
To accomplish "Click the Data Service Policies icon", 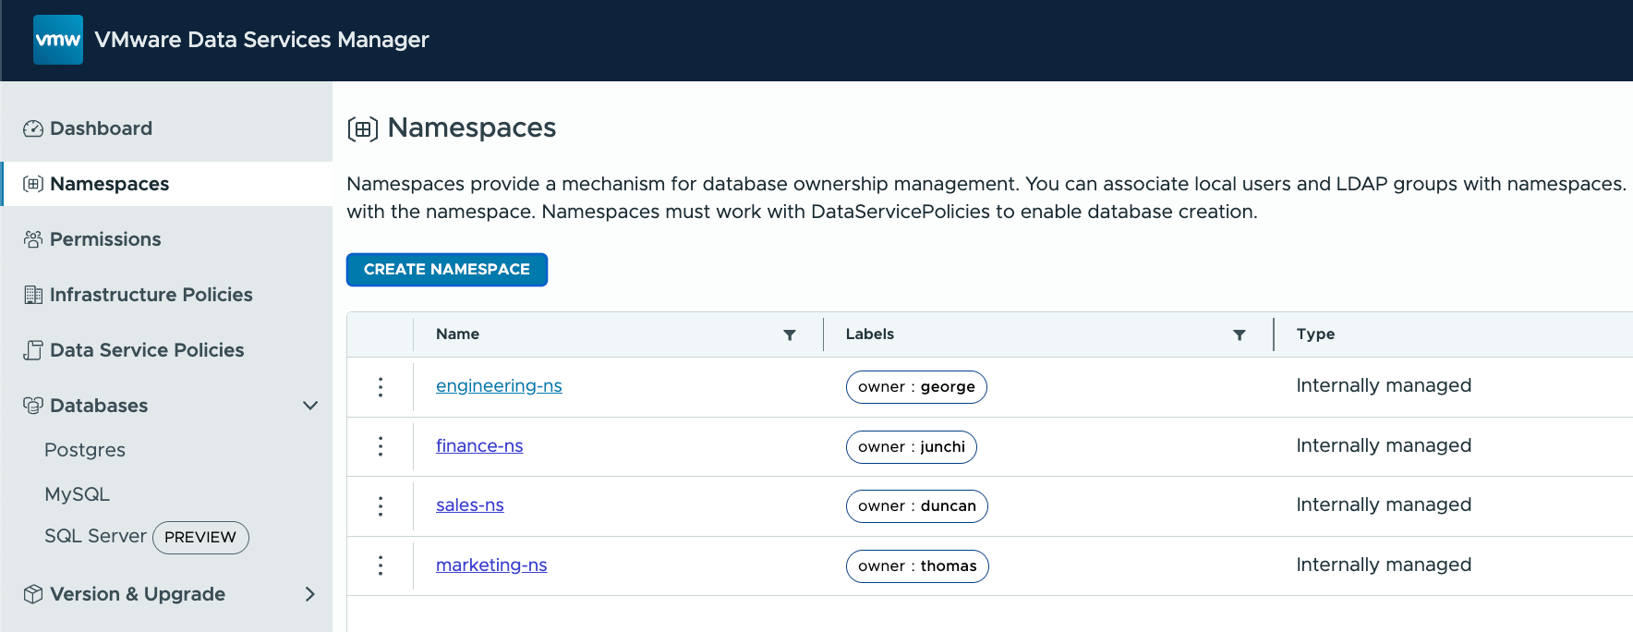I will pos(33,350).
